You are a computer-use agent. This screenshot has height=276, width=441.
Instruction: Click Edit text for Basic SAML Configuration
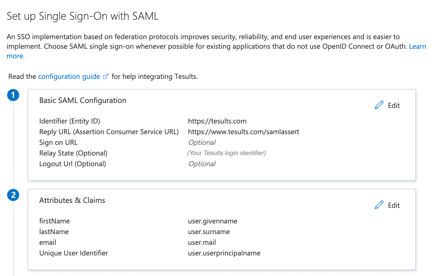point(394,105)
